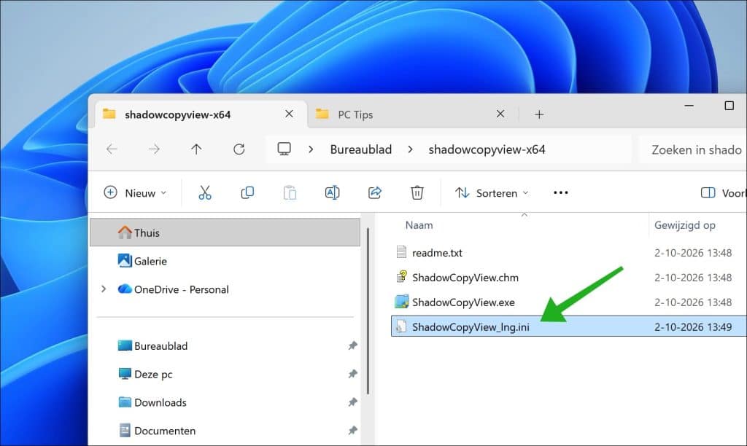Select the ShadowCopyView_lng.ini file icon

tap(401, 326)
